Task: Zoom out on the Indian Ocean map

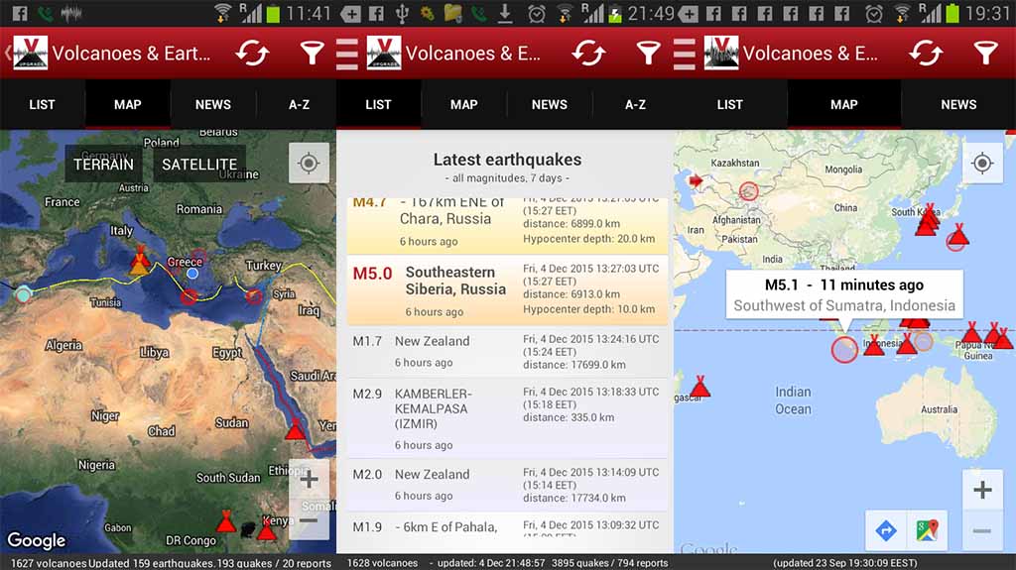Action: click(982, 531)
